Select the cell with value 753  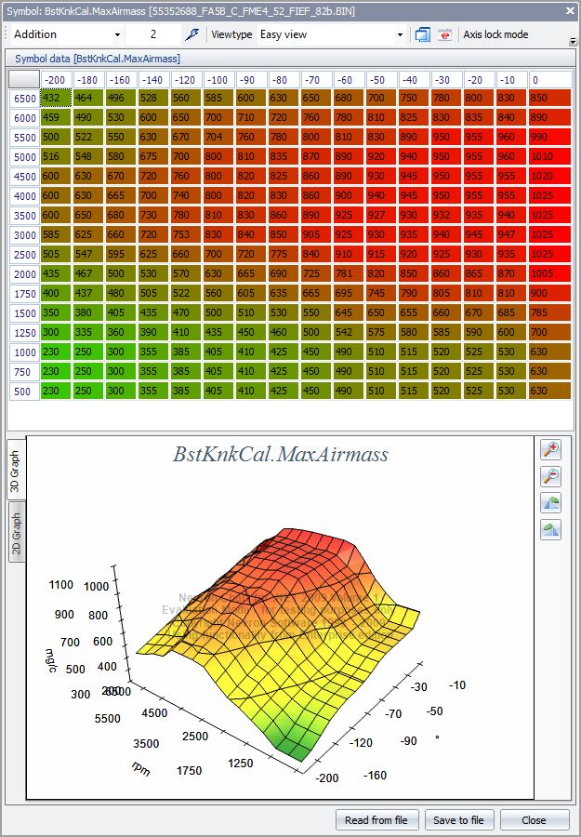pos(187,235)
